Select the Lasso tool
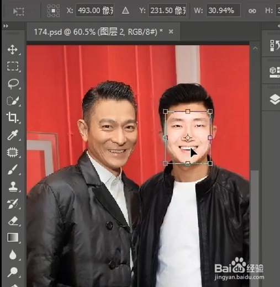The height and width of the screenshot is (287, 280). click(13, 84)
